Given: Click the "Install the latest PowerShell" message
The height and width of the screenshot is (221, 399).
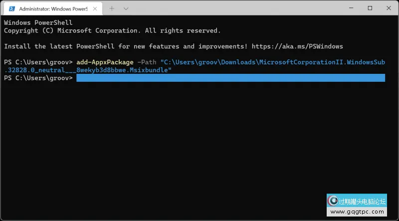Looking at the screenshot, I should coord(125,46).
